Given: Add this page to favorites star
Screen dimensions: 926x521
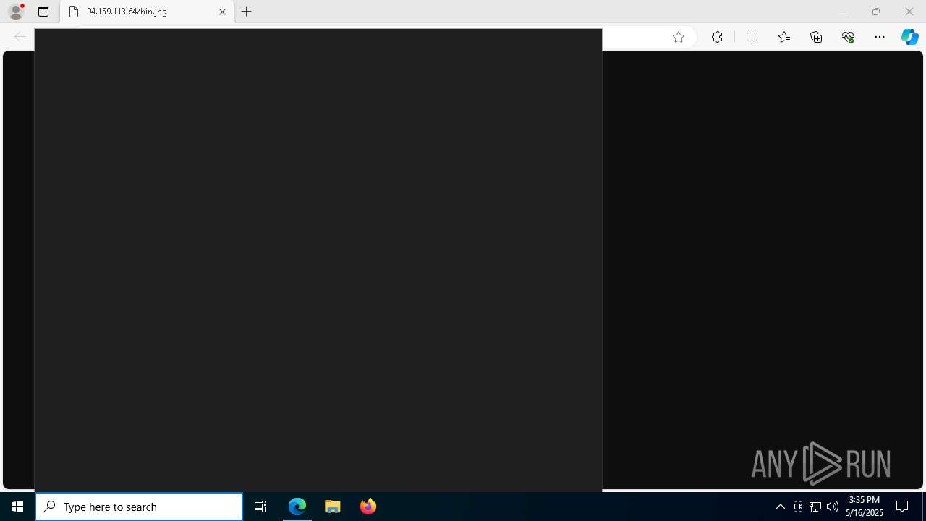Looking at the screenshot, I should click(678, 37).
